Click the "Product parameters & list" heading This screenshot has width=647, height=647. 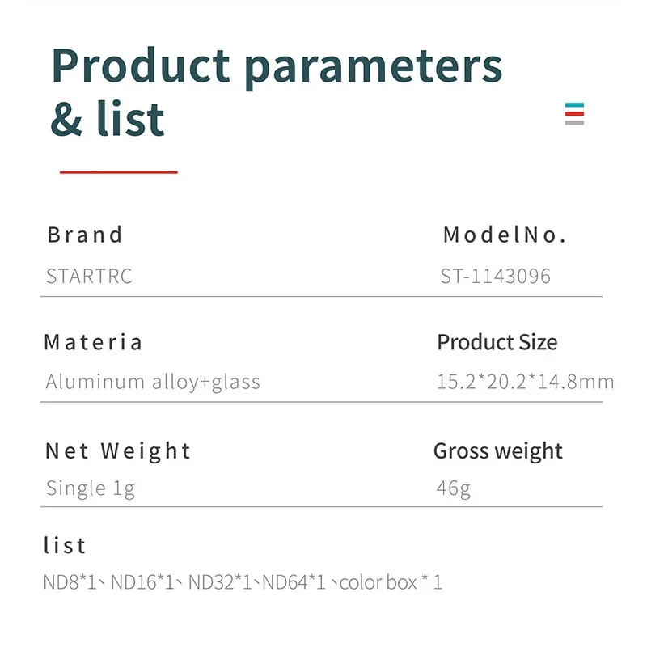click(276, 91)
